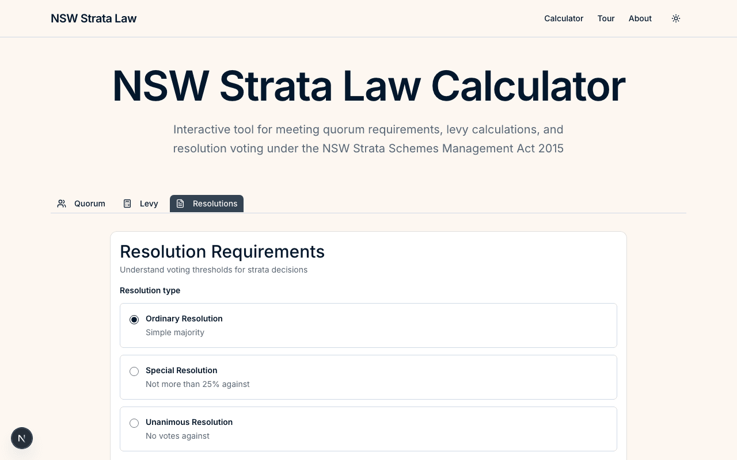Click the 'Not more than 25% against' text

[x=197, y=384]
